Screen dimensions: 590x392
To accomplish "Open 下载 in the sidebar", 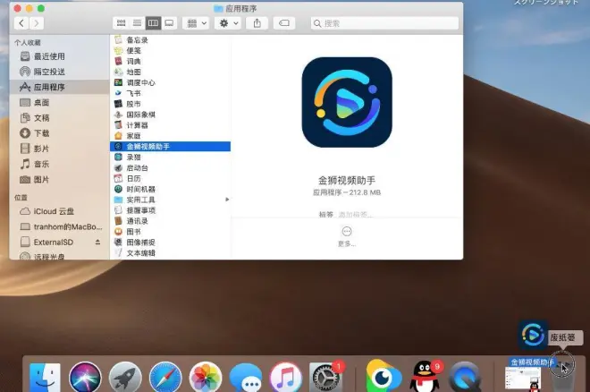I will pyautogui.click(x=60, y=133).
